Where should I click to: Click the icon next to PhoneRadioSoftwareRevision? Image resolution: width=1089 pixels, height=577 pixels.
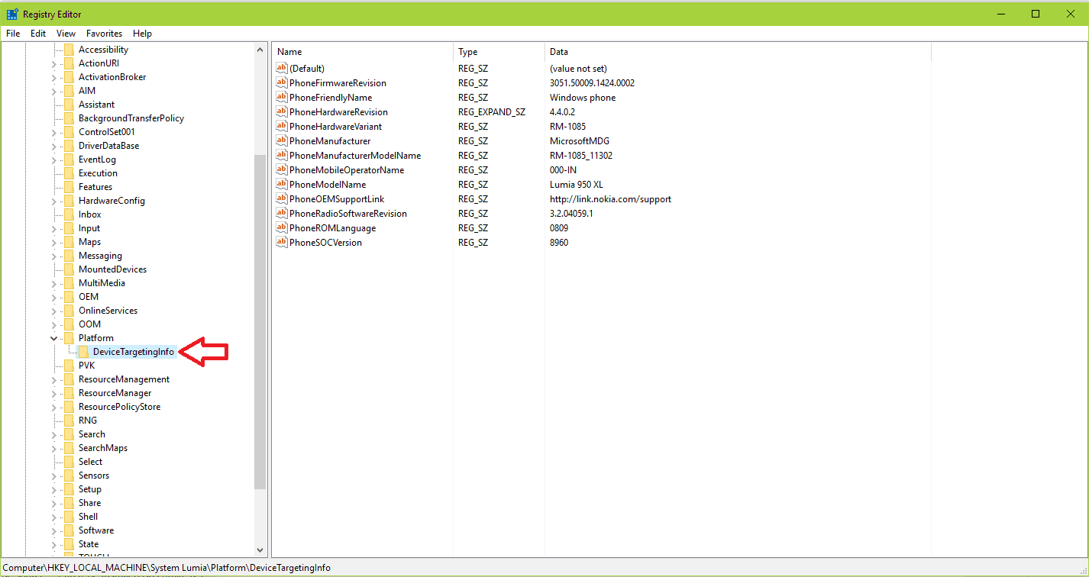pos(281,214)
